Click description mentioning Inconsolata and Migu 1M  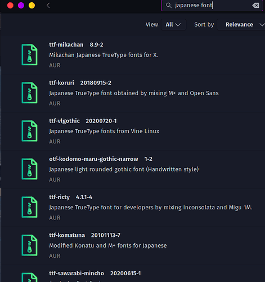[151, 208]
